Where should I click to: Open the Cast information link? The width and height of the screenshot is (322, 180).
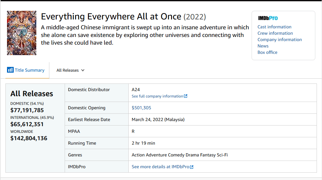pyautogui.click(x=274, y=27)
